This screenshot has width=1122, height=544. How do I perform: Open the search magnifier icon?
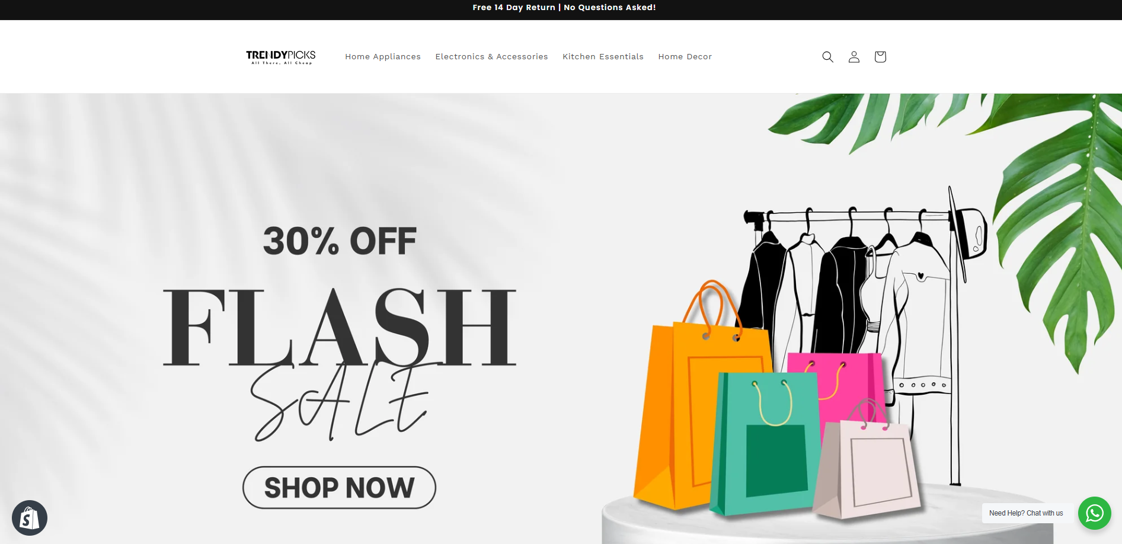[827, 57]
